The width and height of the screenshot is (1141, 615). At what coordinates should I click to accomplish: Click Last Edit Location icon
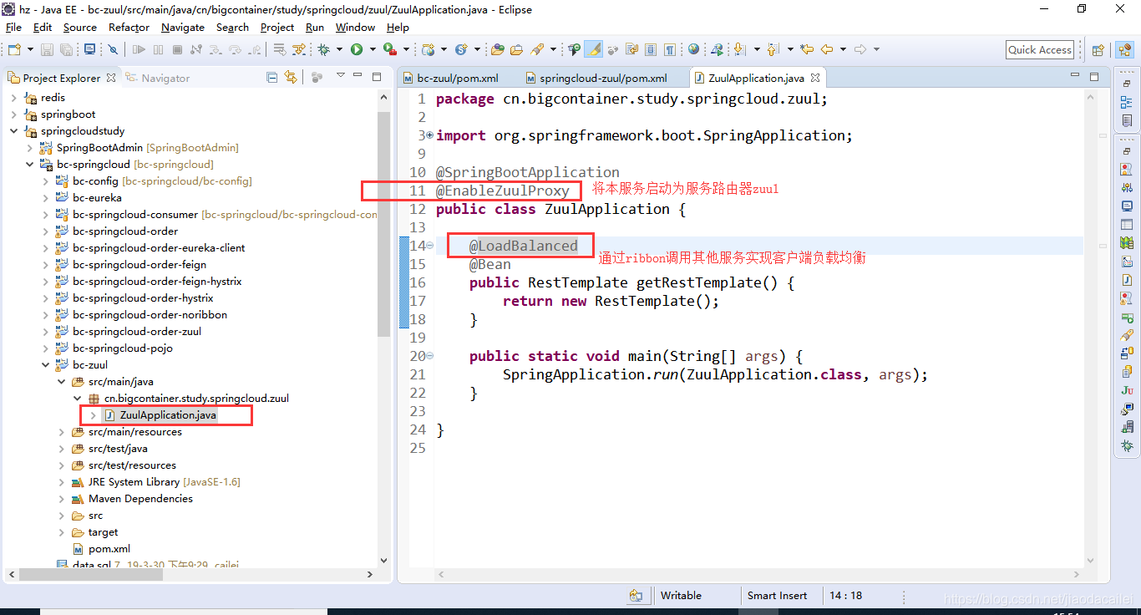point(807,49)
